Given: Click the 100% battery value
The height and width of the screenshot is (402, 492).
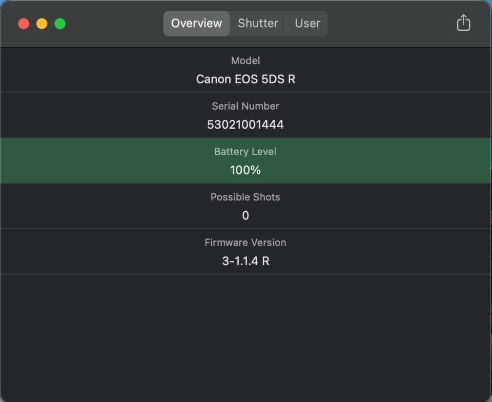Looking at the screenshot, I should (245, 170).
